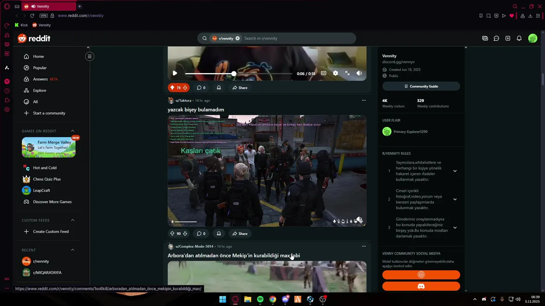This screenshot has height=306, width=545.
Task: Go to Home in sidebar
Action: pyautogui.click(x=38, y=57)
